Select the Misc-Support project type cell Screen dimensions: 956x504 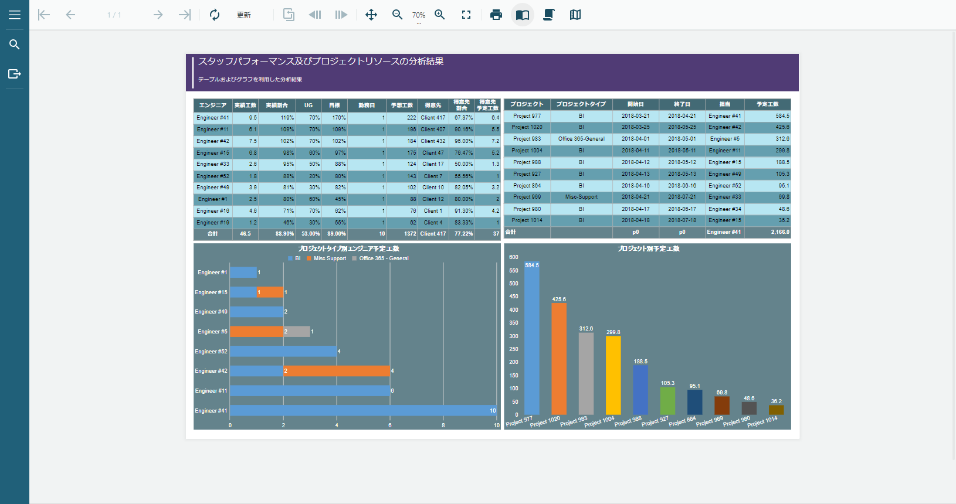[x=581, y=197]
